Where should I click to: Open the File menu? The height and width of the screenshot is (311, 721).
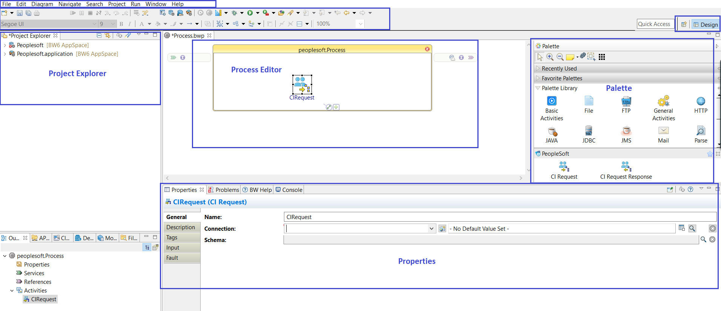pos(7,4)
